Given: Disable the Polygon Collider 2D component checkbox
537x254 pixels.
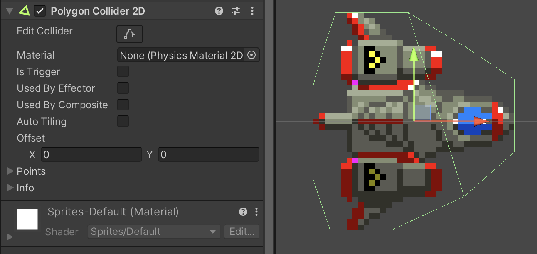Looking at the screenshot, I should [40, 11].
